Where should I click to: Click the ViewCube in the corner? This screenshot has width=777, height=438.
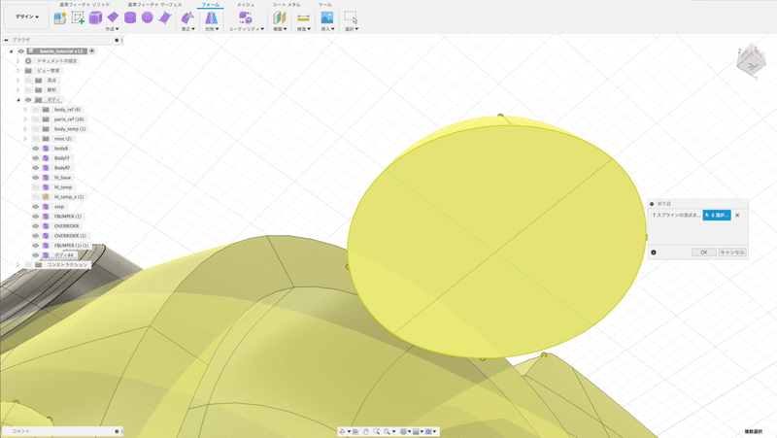(749, 61)
